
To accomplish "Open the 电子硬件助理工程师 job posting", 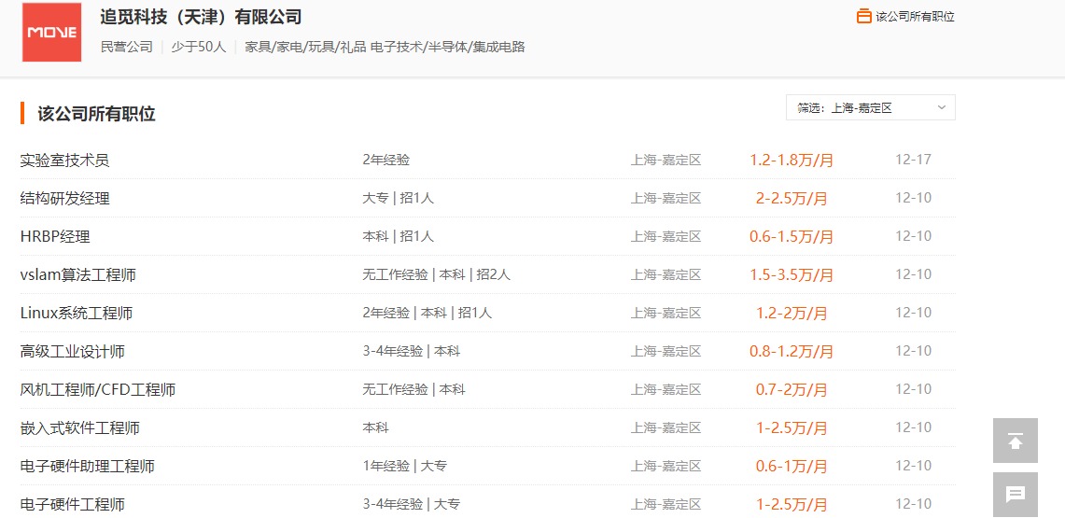I will 88,466.
